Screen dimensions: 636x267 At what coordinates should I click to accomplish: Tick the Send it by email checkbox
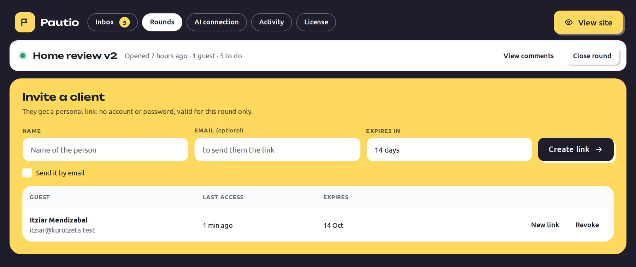(x=27, y=173)
